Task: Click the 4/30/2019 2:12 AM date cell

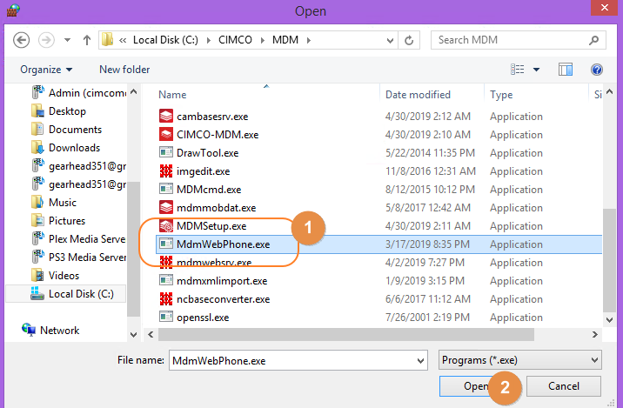Action: [x=427, y=117]
